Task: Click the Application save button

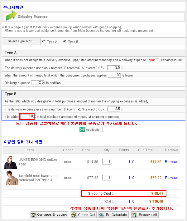Action: [x=91, y=130]
